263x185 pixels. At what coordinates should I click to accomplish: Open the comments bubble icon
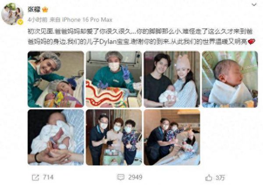tap(121, 177)
